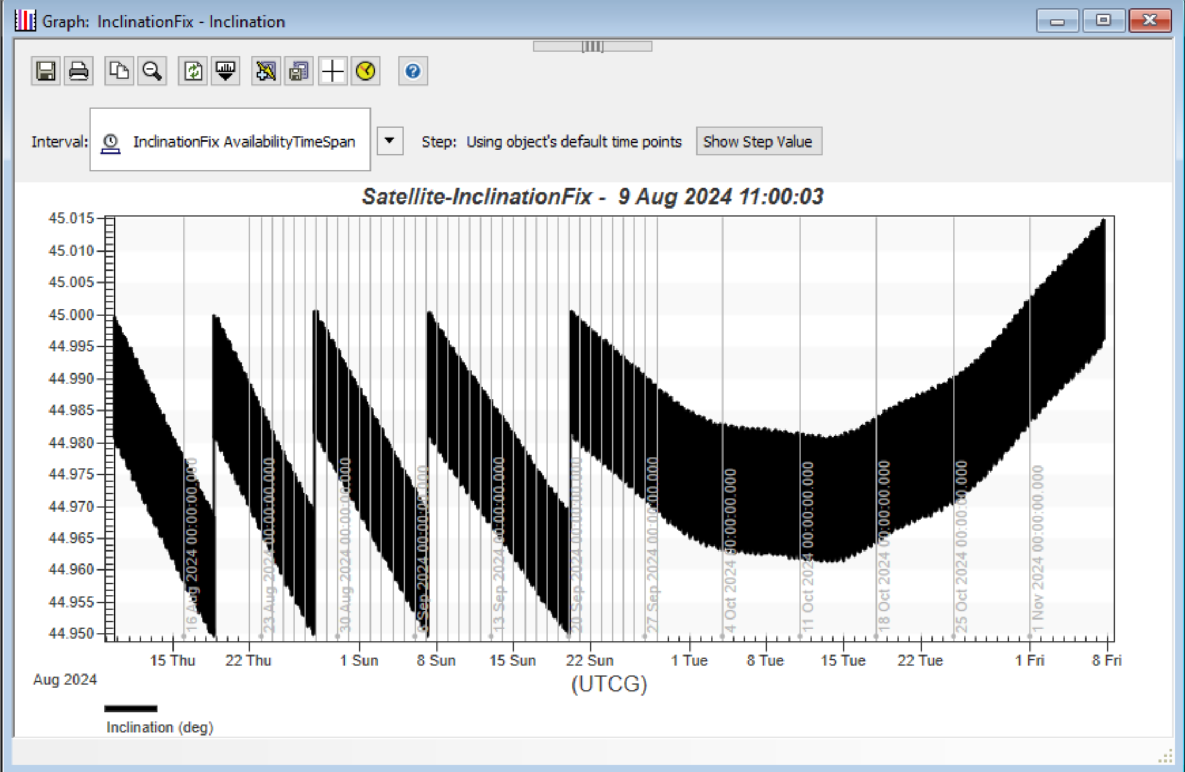Click the '15 Thu' x-axis label
The image size is (1185, 772).
[172, 660]
